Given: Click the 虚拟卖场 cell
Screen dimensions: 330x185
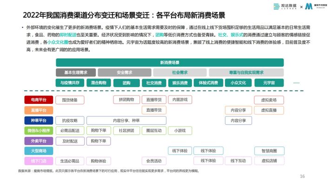Looking at the screenshot, I should pyautogui.click(x=269, y=100).
